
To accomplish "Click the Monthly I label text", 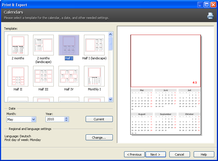I will [x=94, y=89].
